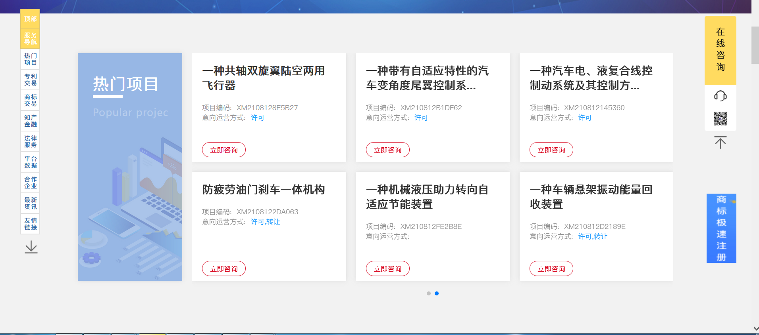Click the back-to-top arrow icon on right
Viewport: 759px width, 335px height.
[x=720, y=143]
